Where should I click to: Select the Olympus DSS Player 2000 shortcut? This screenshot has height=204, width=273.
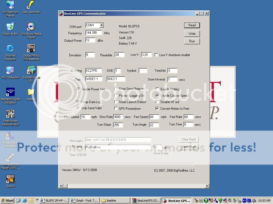point(10,161)
